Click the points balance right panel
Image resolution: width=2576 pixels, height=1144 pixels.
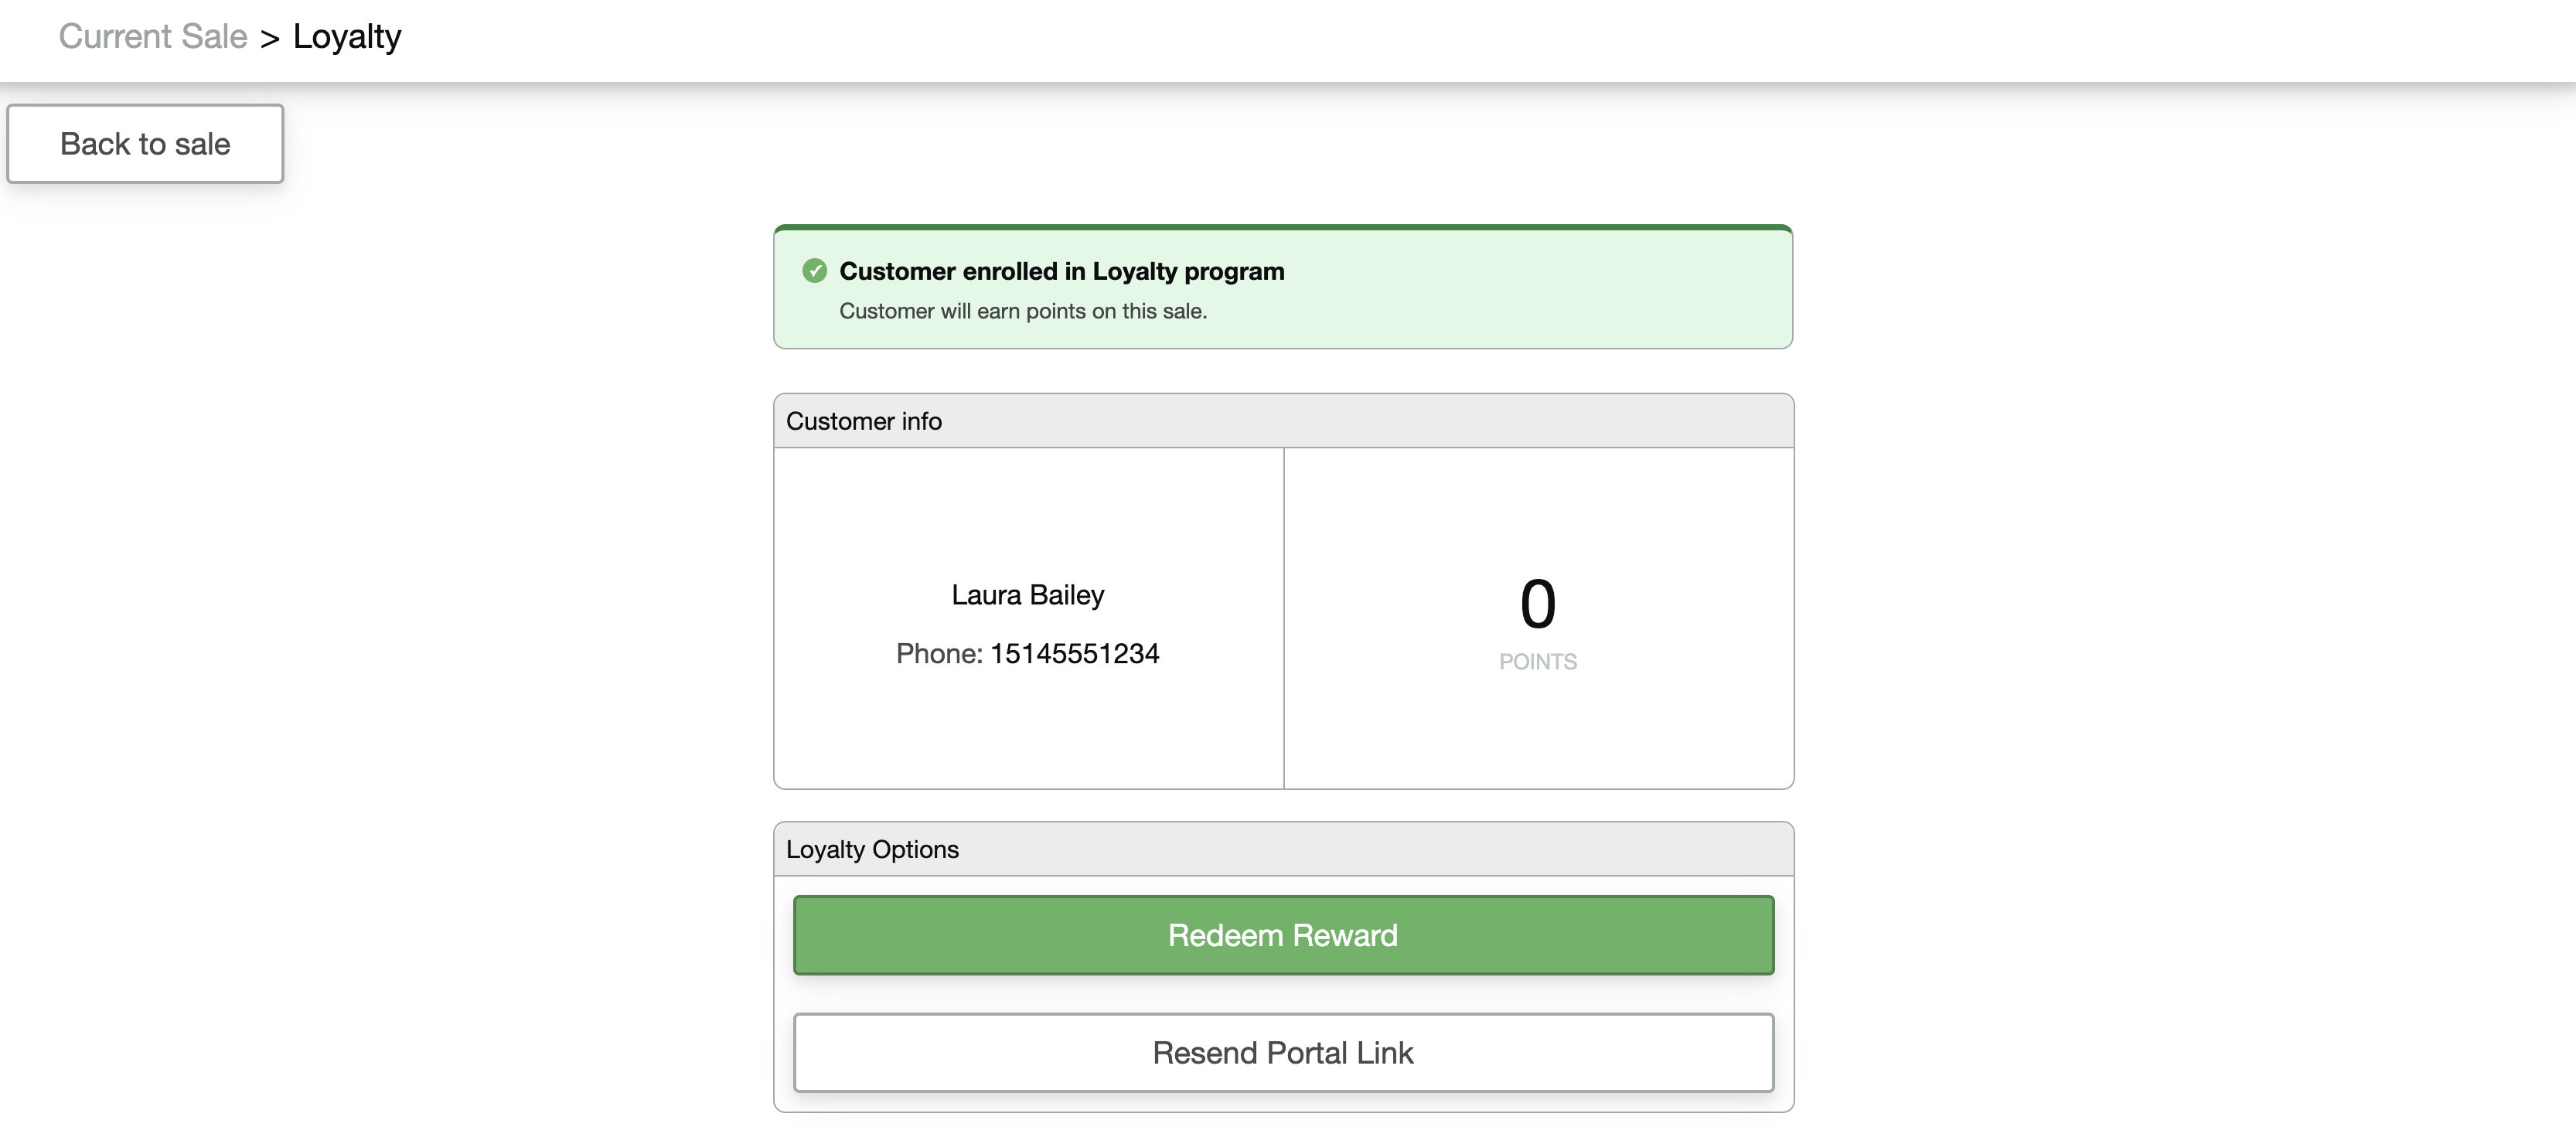tap(1539, 618)
